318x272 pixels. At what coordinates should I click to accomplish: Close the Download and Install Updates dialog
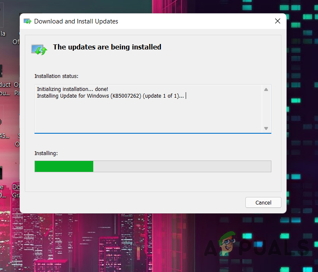[x=277, y=21]
